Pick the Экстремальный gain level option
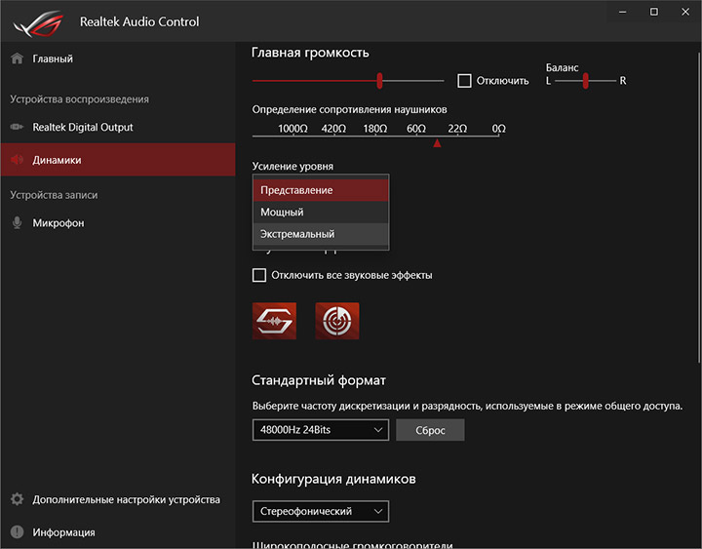This screenshot has height=549, width=702. coord(320,234)
